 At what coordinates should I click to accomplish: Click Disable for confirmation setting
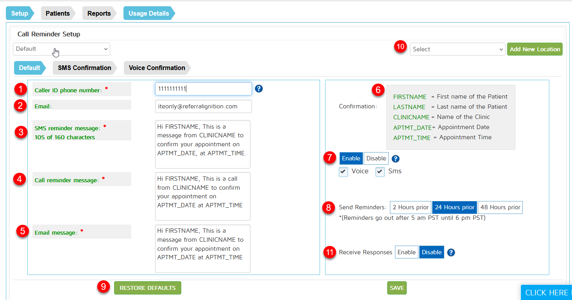tap(376, 158)
